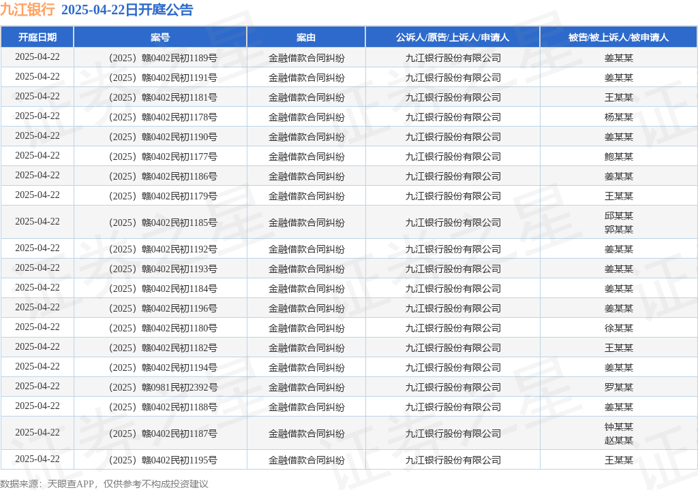Select case number (2025)赣0402民初1195号
The width and height of the screenshot is (698, 490).
pos(163,460)
